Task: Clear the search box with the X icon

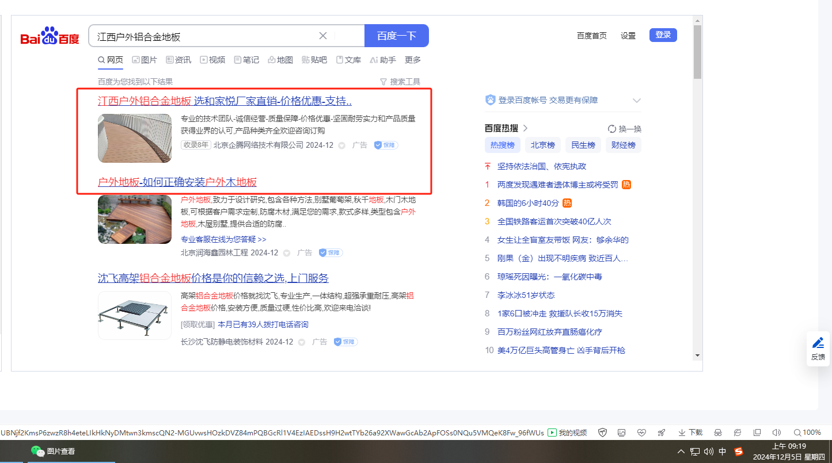Action: coord(323,36)
